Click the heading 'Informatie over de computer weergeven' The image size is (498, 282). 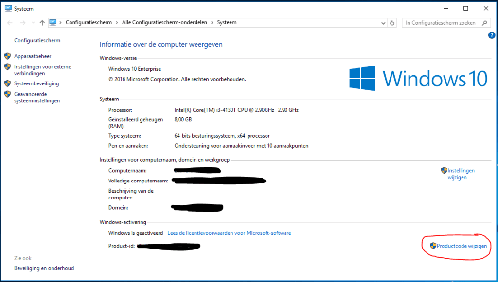[x=161, y=44]
